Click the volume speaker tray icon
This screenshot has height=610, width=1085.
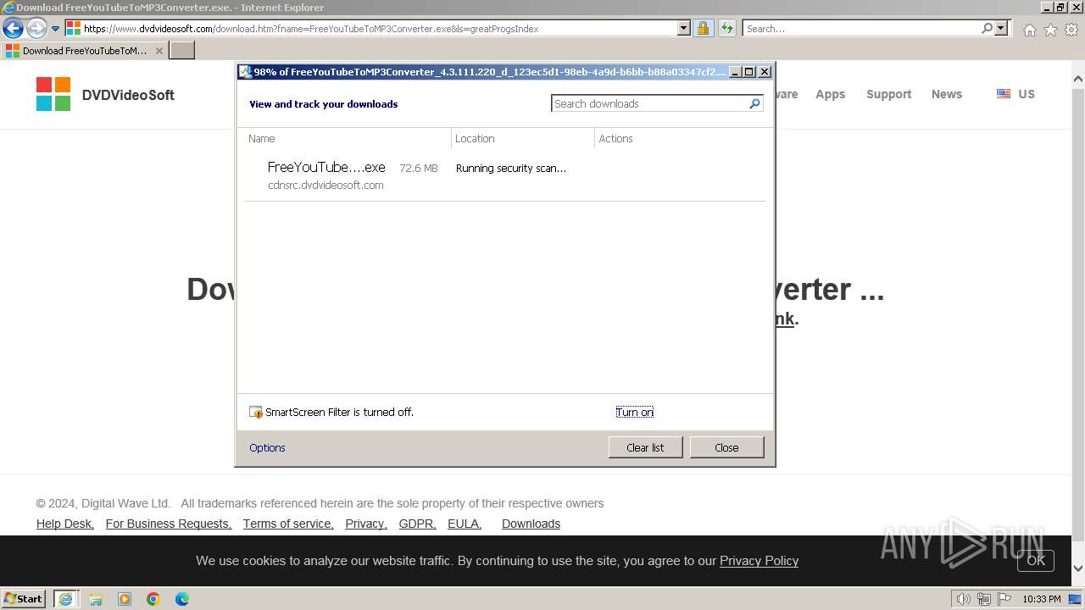(963, 599)
